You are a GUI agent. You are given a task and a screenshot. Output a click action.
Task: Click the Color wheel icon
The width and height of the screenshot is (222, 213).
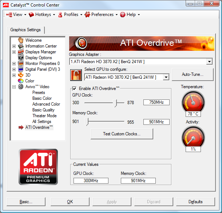tap(21, 81)
